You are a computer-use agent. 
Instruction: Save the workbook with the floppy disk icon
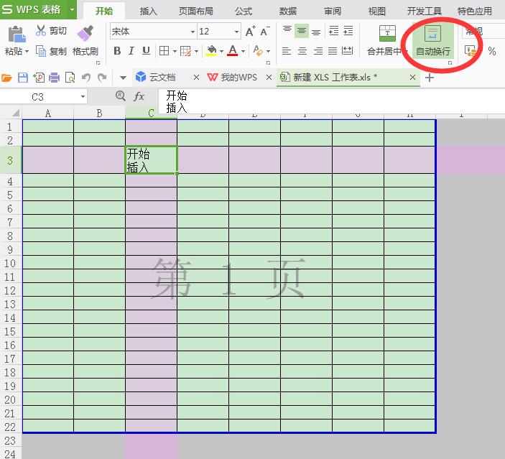point(23,78)
